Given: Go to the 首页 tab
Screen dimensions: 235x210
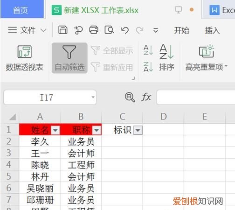Looking at the screenshot, I should 22,9.
